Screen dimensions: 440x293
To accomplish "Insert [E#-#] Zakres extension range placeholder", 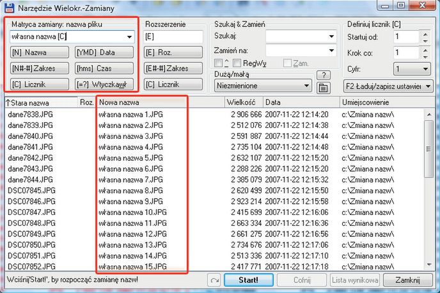I will click(173, 68).
